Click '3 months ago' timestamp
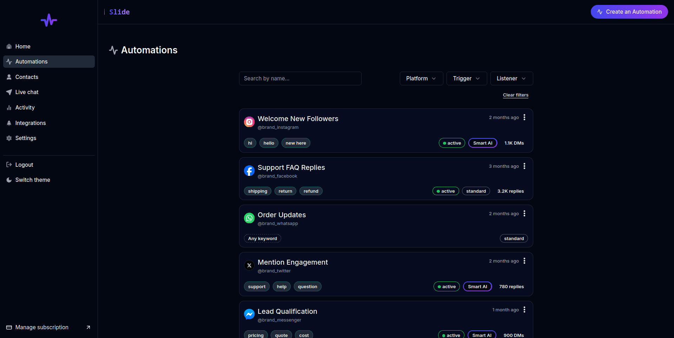 tap(504, 166)
